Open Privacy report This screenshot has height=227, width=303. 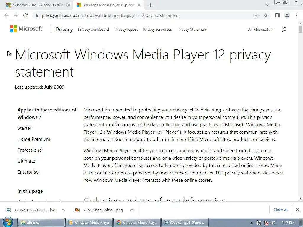tap(126, 30)
